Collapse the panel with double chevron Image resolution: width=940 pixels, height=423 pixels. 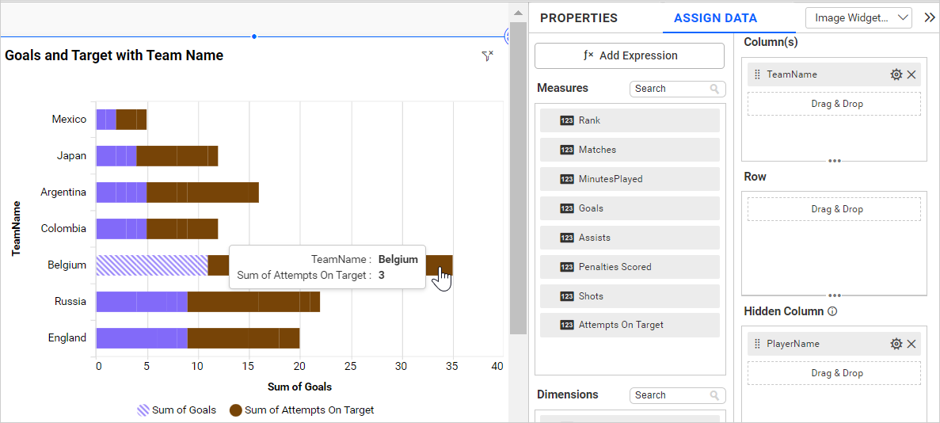pyautogui.click(x=929, y=17)
